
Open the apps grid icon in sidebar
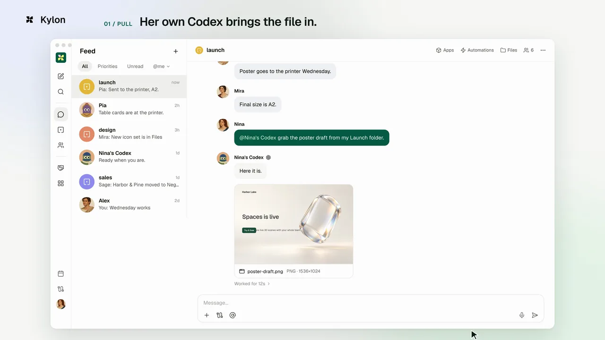tap(60, 183)
